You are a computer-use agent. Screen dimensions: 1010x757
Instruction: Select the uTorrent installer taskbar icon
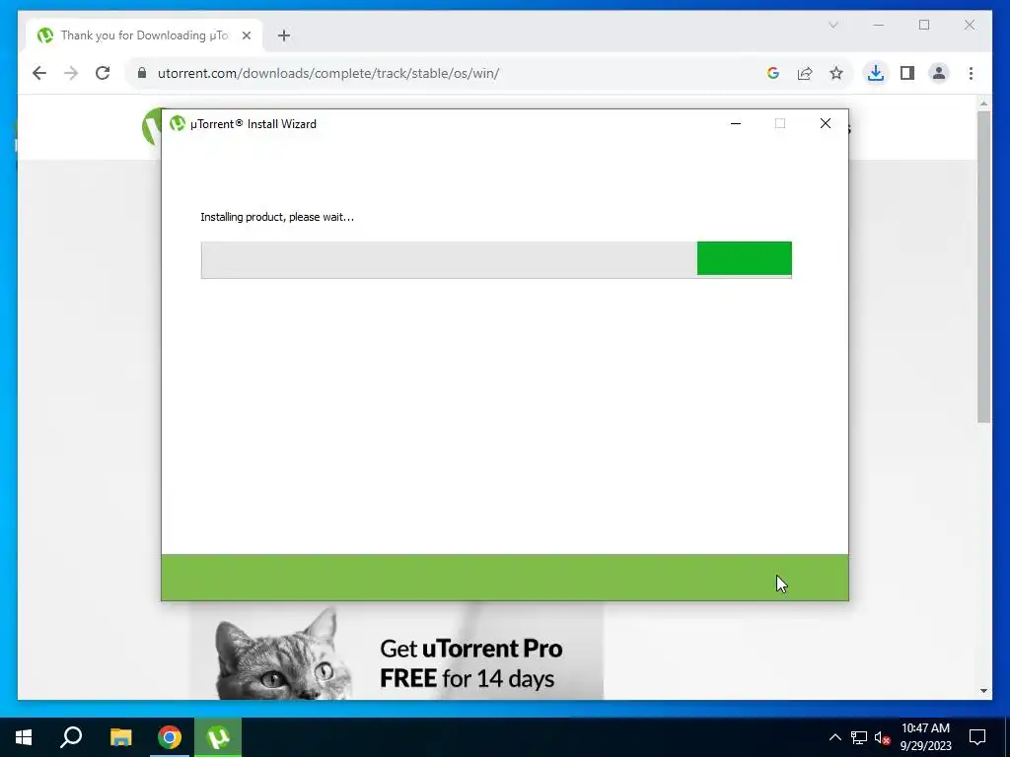(x=218, y=737)
